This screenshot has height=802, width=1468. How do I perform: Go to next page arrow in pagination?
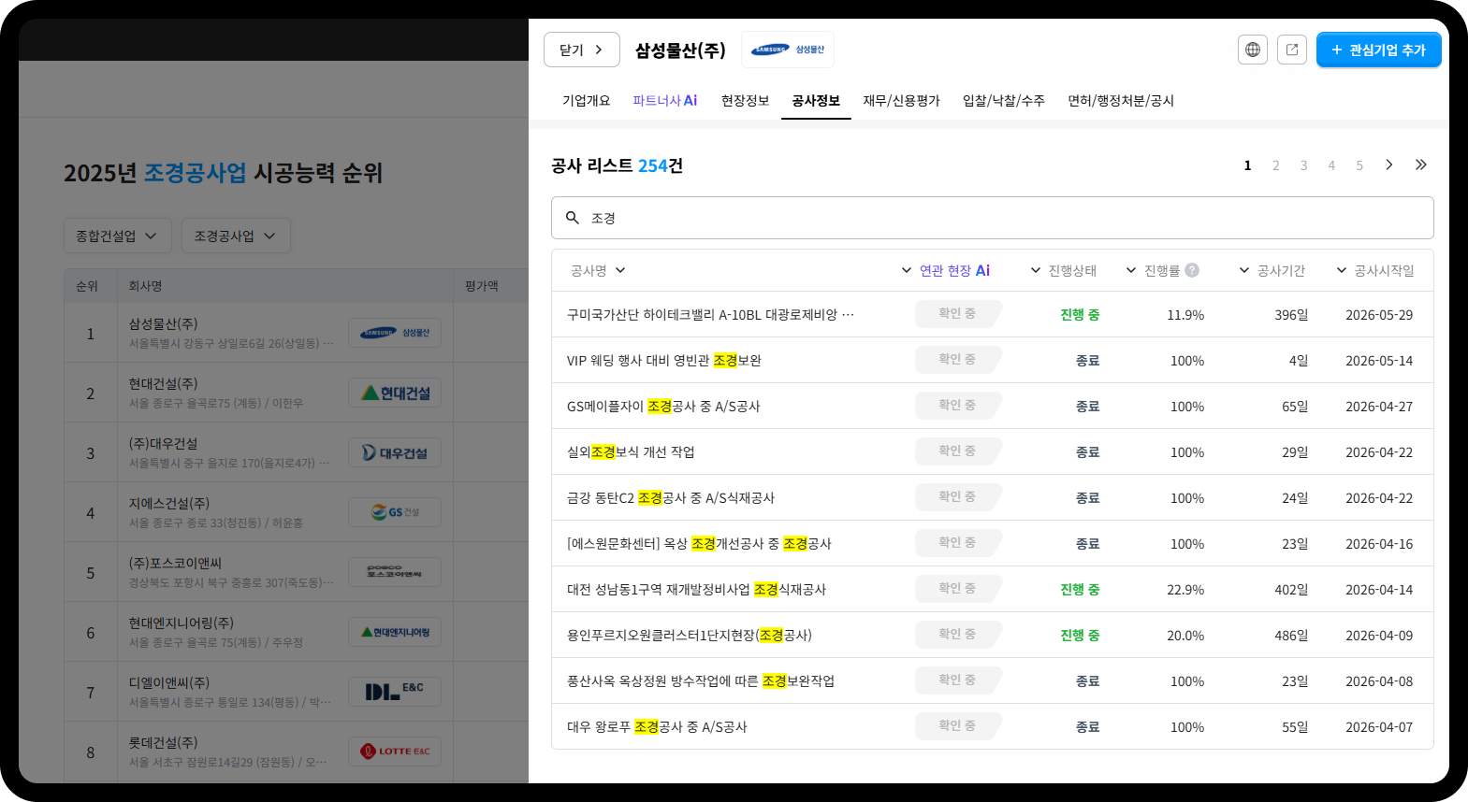click(x=1389, y=165)
